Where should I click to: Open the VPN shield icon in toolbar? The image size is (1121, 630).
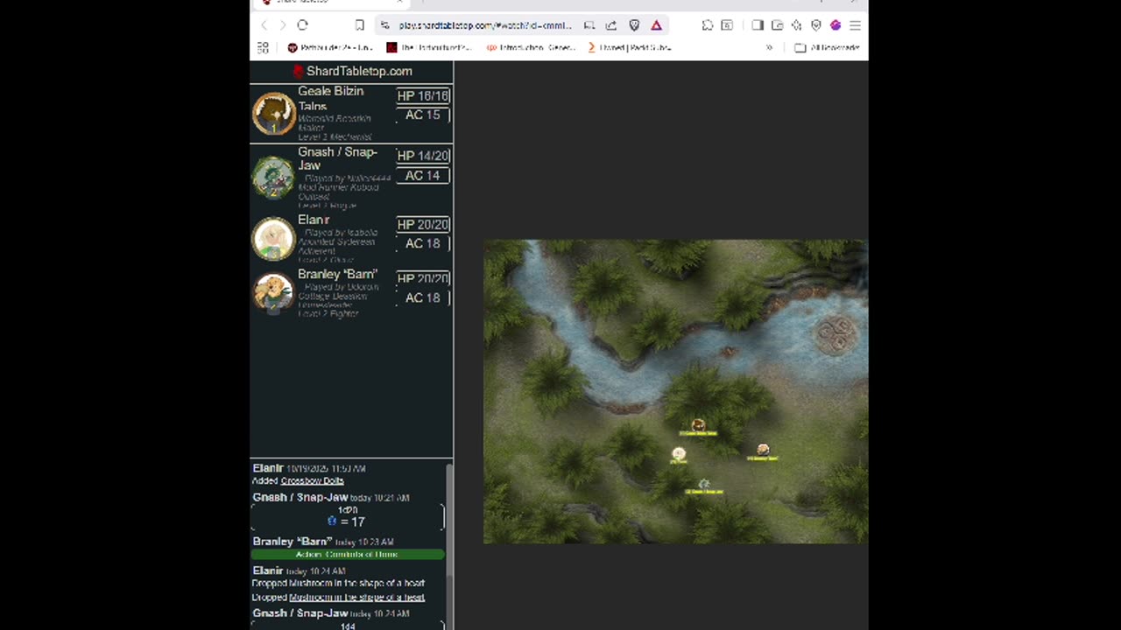click(x=815, y=25)
